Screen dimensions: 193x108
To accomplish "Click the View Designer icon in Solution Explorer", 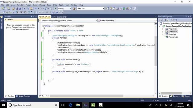I will click(x=176, y=20).
